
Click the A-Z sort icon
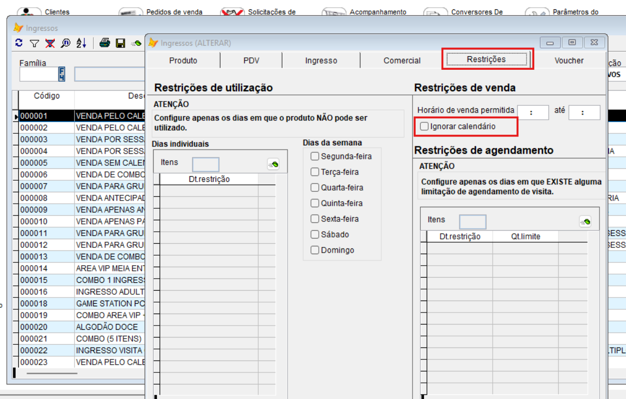tap(81, 44)
